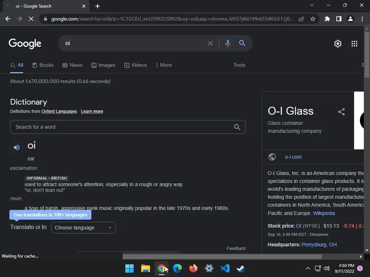Click the 'exclamation' part-of-speech label
Viewport: 370px width, 277px height.
[x=23, y=168]
